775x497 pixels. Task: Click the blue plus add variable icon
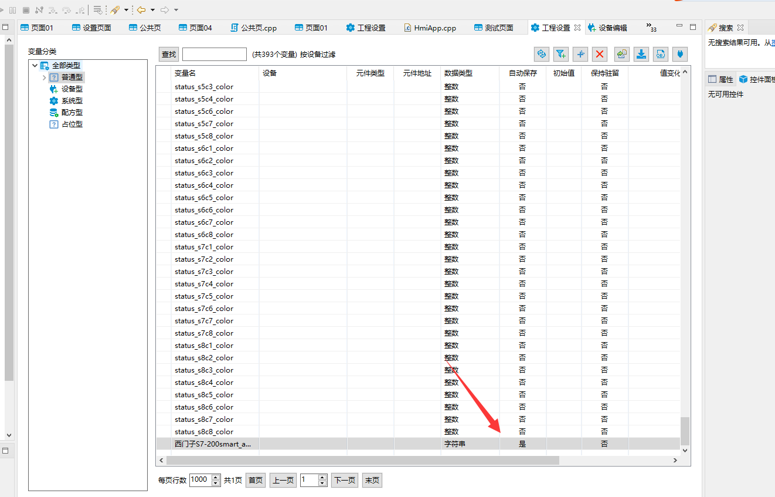point(580,54)
